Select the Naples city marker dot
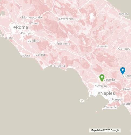Screen dimensions: 131x135 99,93
